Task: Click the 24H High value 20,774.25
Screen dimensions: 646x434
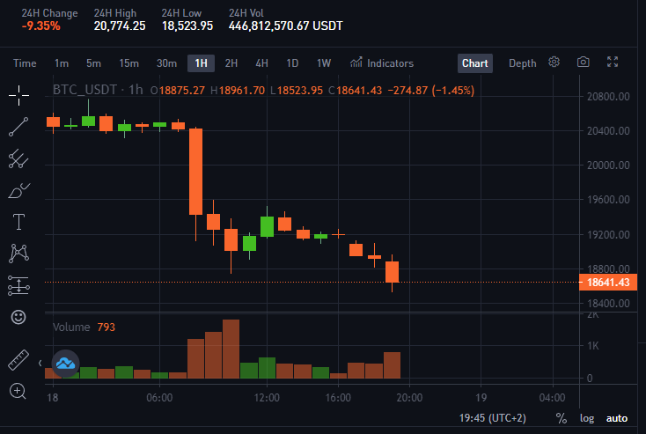Action: pos(120,26)
